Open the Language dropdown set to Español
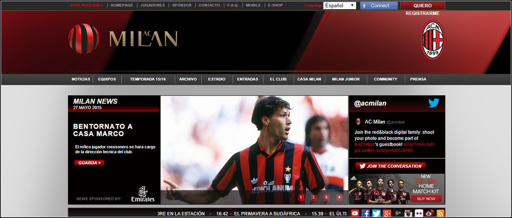The height and width of the screenshot is (218, 512). 339,5
